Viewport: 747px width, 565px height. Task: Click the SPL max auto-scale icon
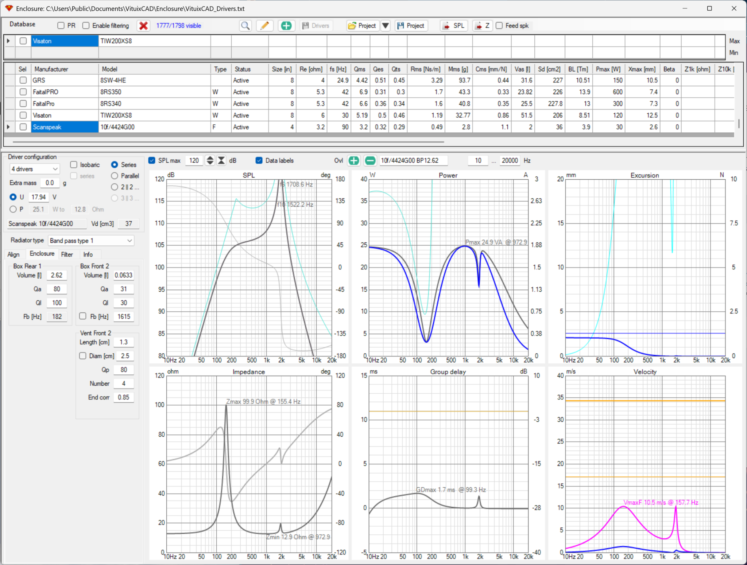(x=221, y=160)
